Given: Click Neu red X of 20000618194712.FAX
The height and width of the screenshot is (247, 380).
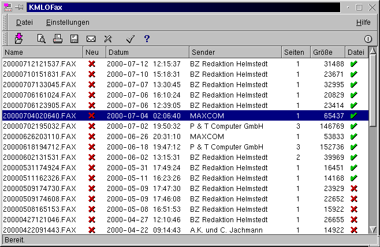Looking at the screenshot, I should (x=92, y=147).
